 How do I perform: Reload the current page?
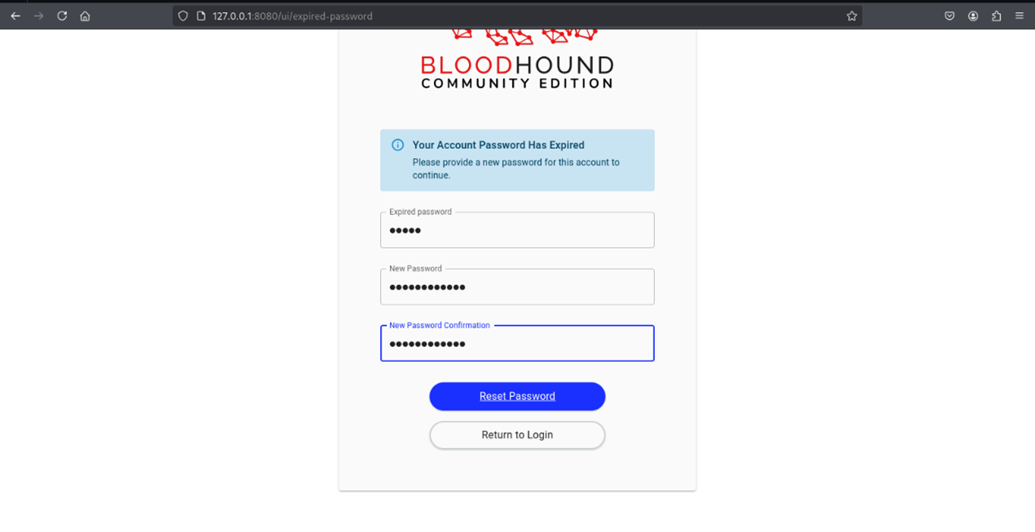(62, 16)
